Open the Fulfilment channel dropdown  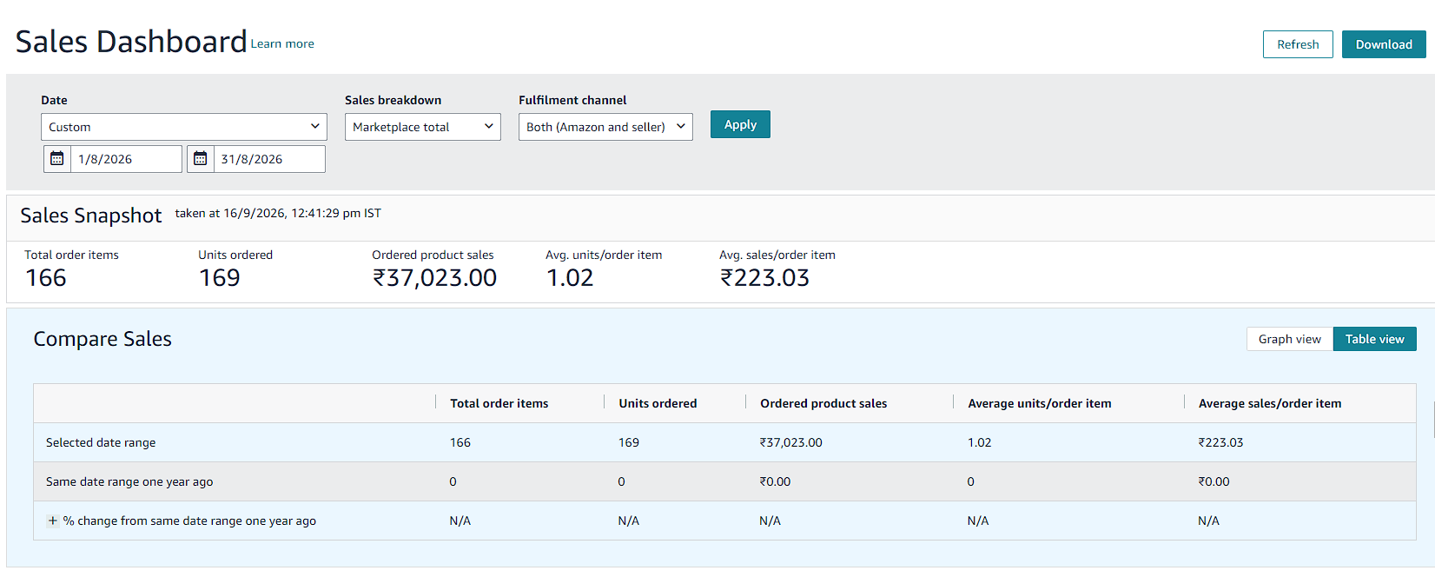[605, 127]
